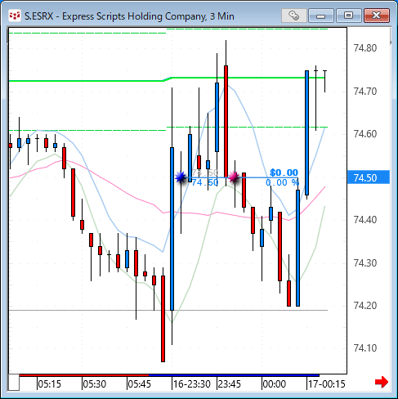
Task: Maximize the S.ESRX chart window
Action: click(x=348, y=16)
